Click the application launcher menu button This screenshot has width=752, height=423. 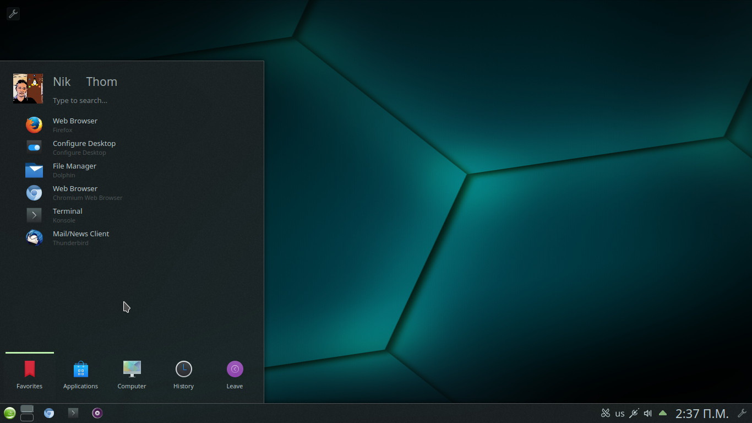pos(10,413)
